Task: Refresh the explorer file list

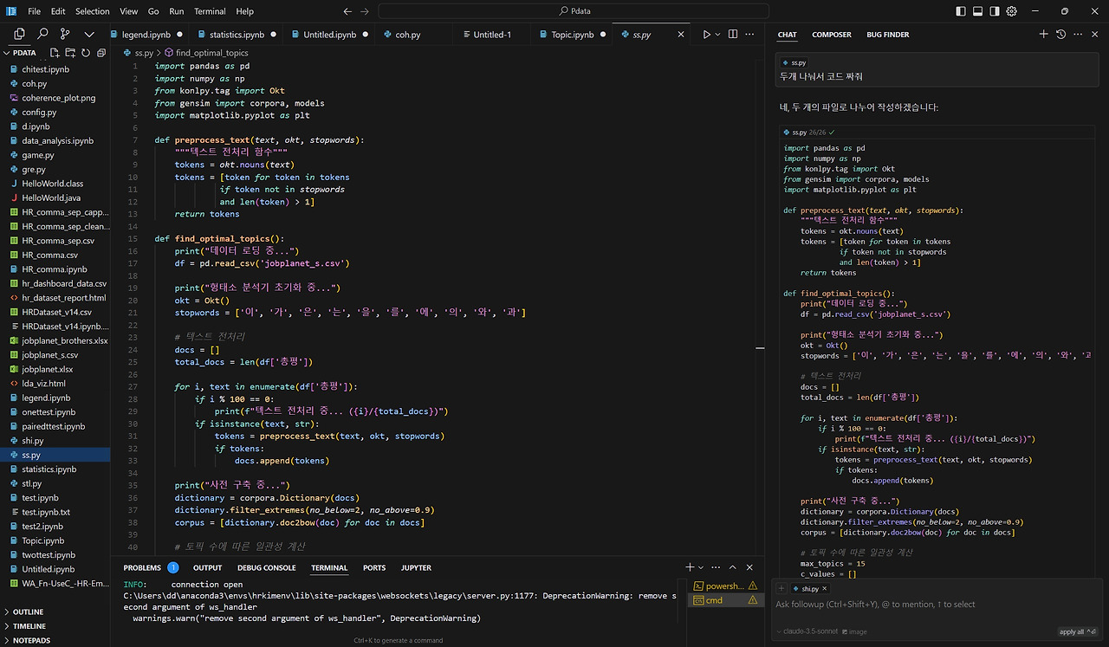Action: 87,53
